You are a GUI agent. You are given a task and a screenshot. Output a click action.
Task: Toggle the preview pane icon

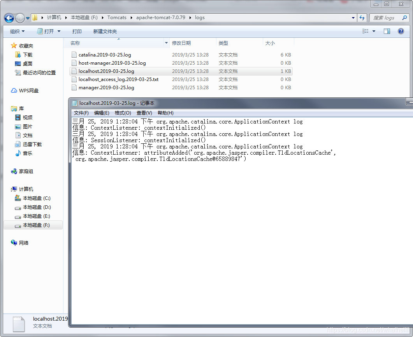click(x=387, y=31)
